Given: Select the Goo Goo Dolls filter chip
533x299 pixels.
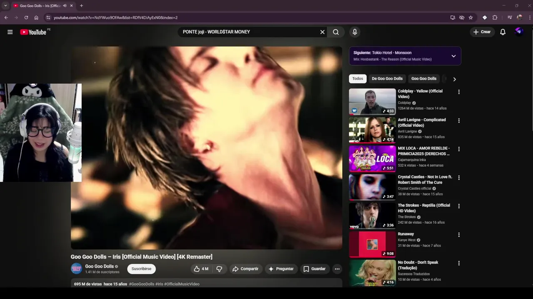Looking at the screenshot, I should pos(424,78).
